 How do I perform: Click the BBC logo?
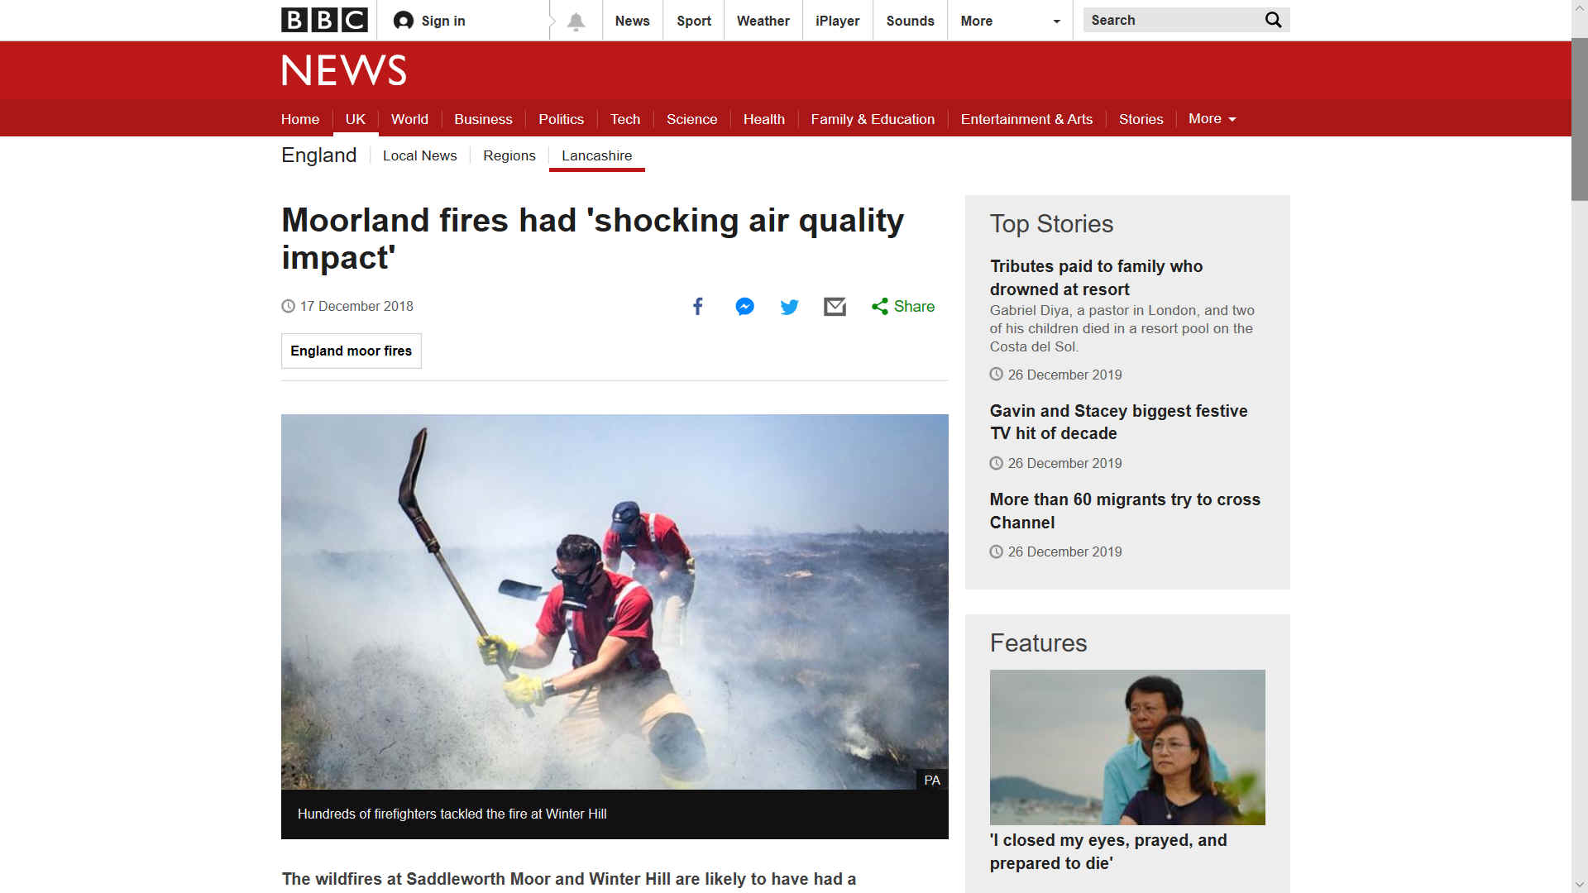coord(324,20)
